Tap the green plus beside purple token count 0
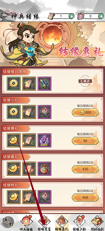 (101, 16)
